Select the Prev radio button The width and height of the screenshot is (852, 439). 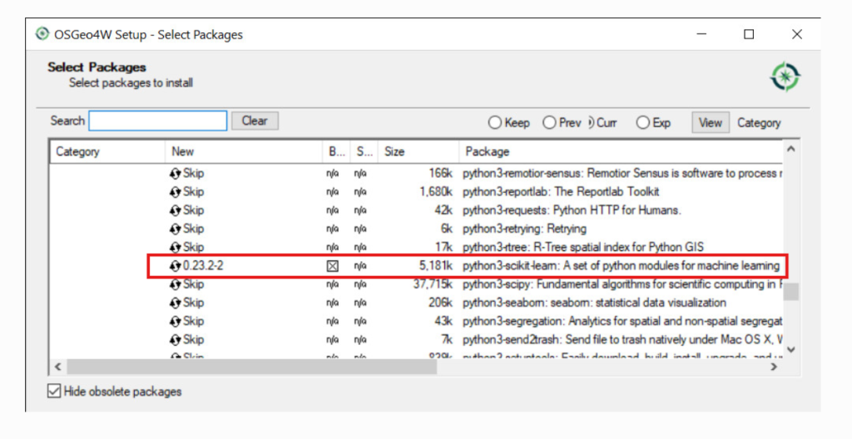[549, 123]
